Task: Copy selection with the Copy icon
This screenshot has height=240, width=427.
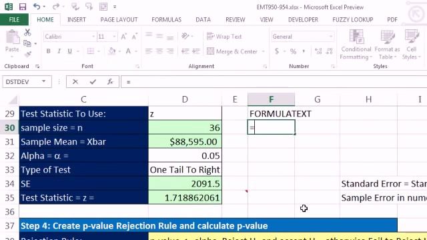Action: point(27,43)
